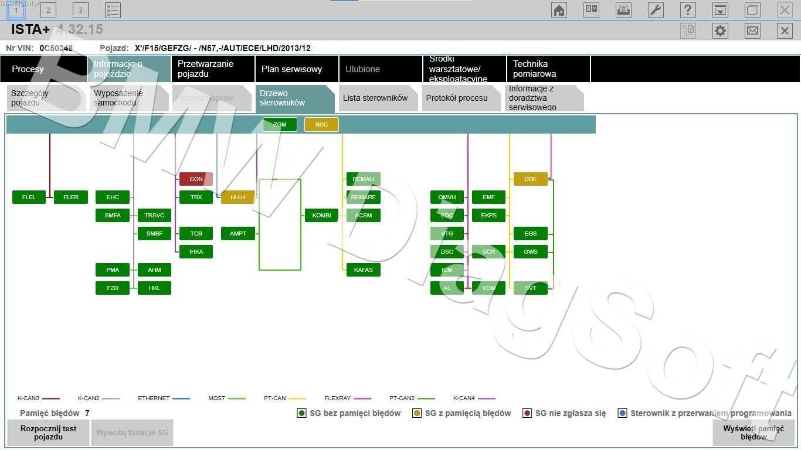
Task: Switch to Wyposażenie samochodu tab
Action: (x=129, y=98)
